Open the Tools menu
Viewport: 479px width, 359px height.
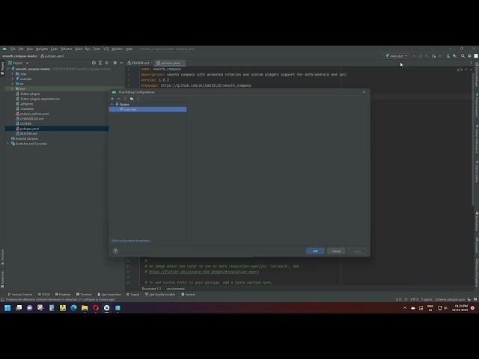click(97, 49)
